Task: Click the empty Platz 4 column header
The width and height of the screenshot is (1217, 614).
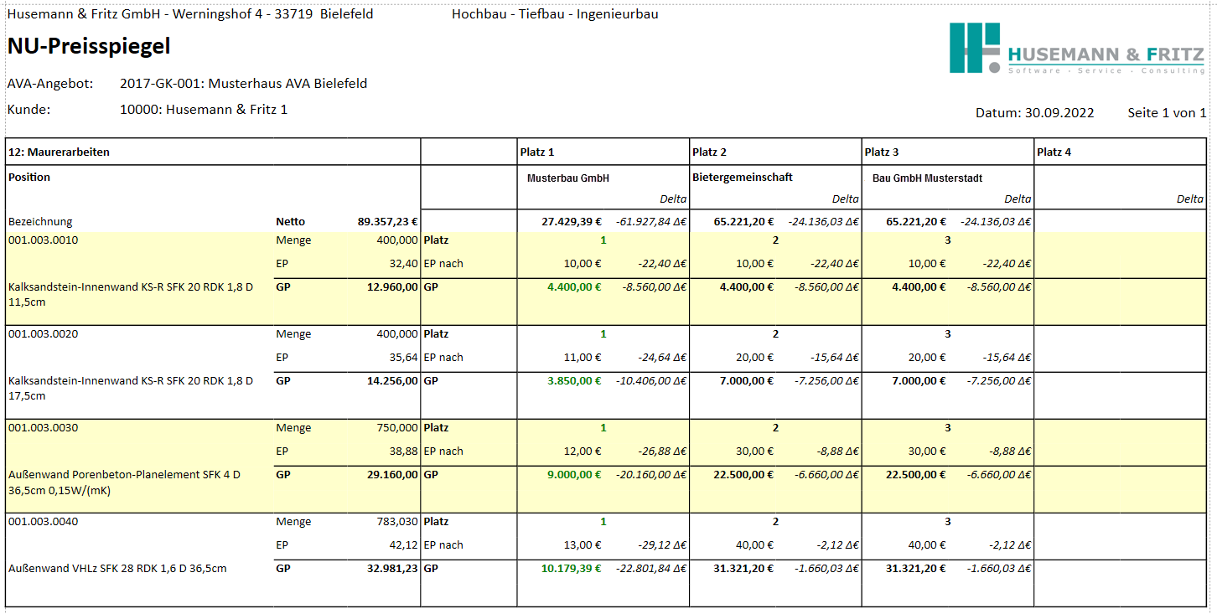Action: [x=1054, y=152]
